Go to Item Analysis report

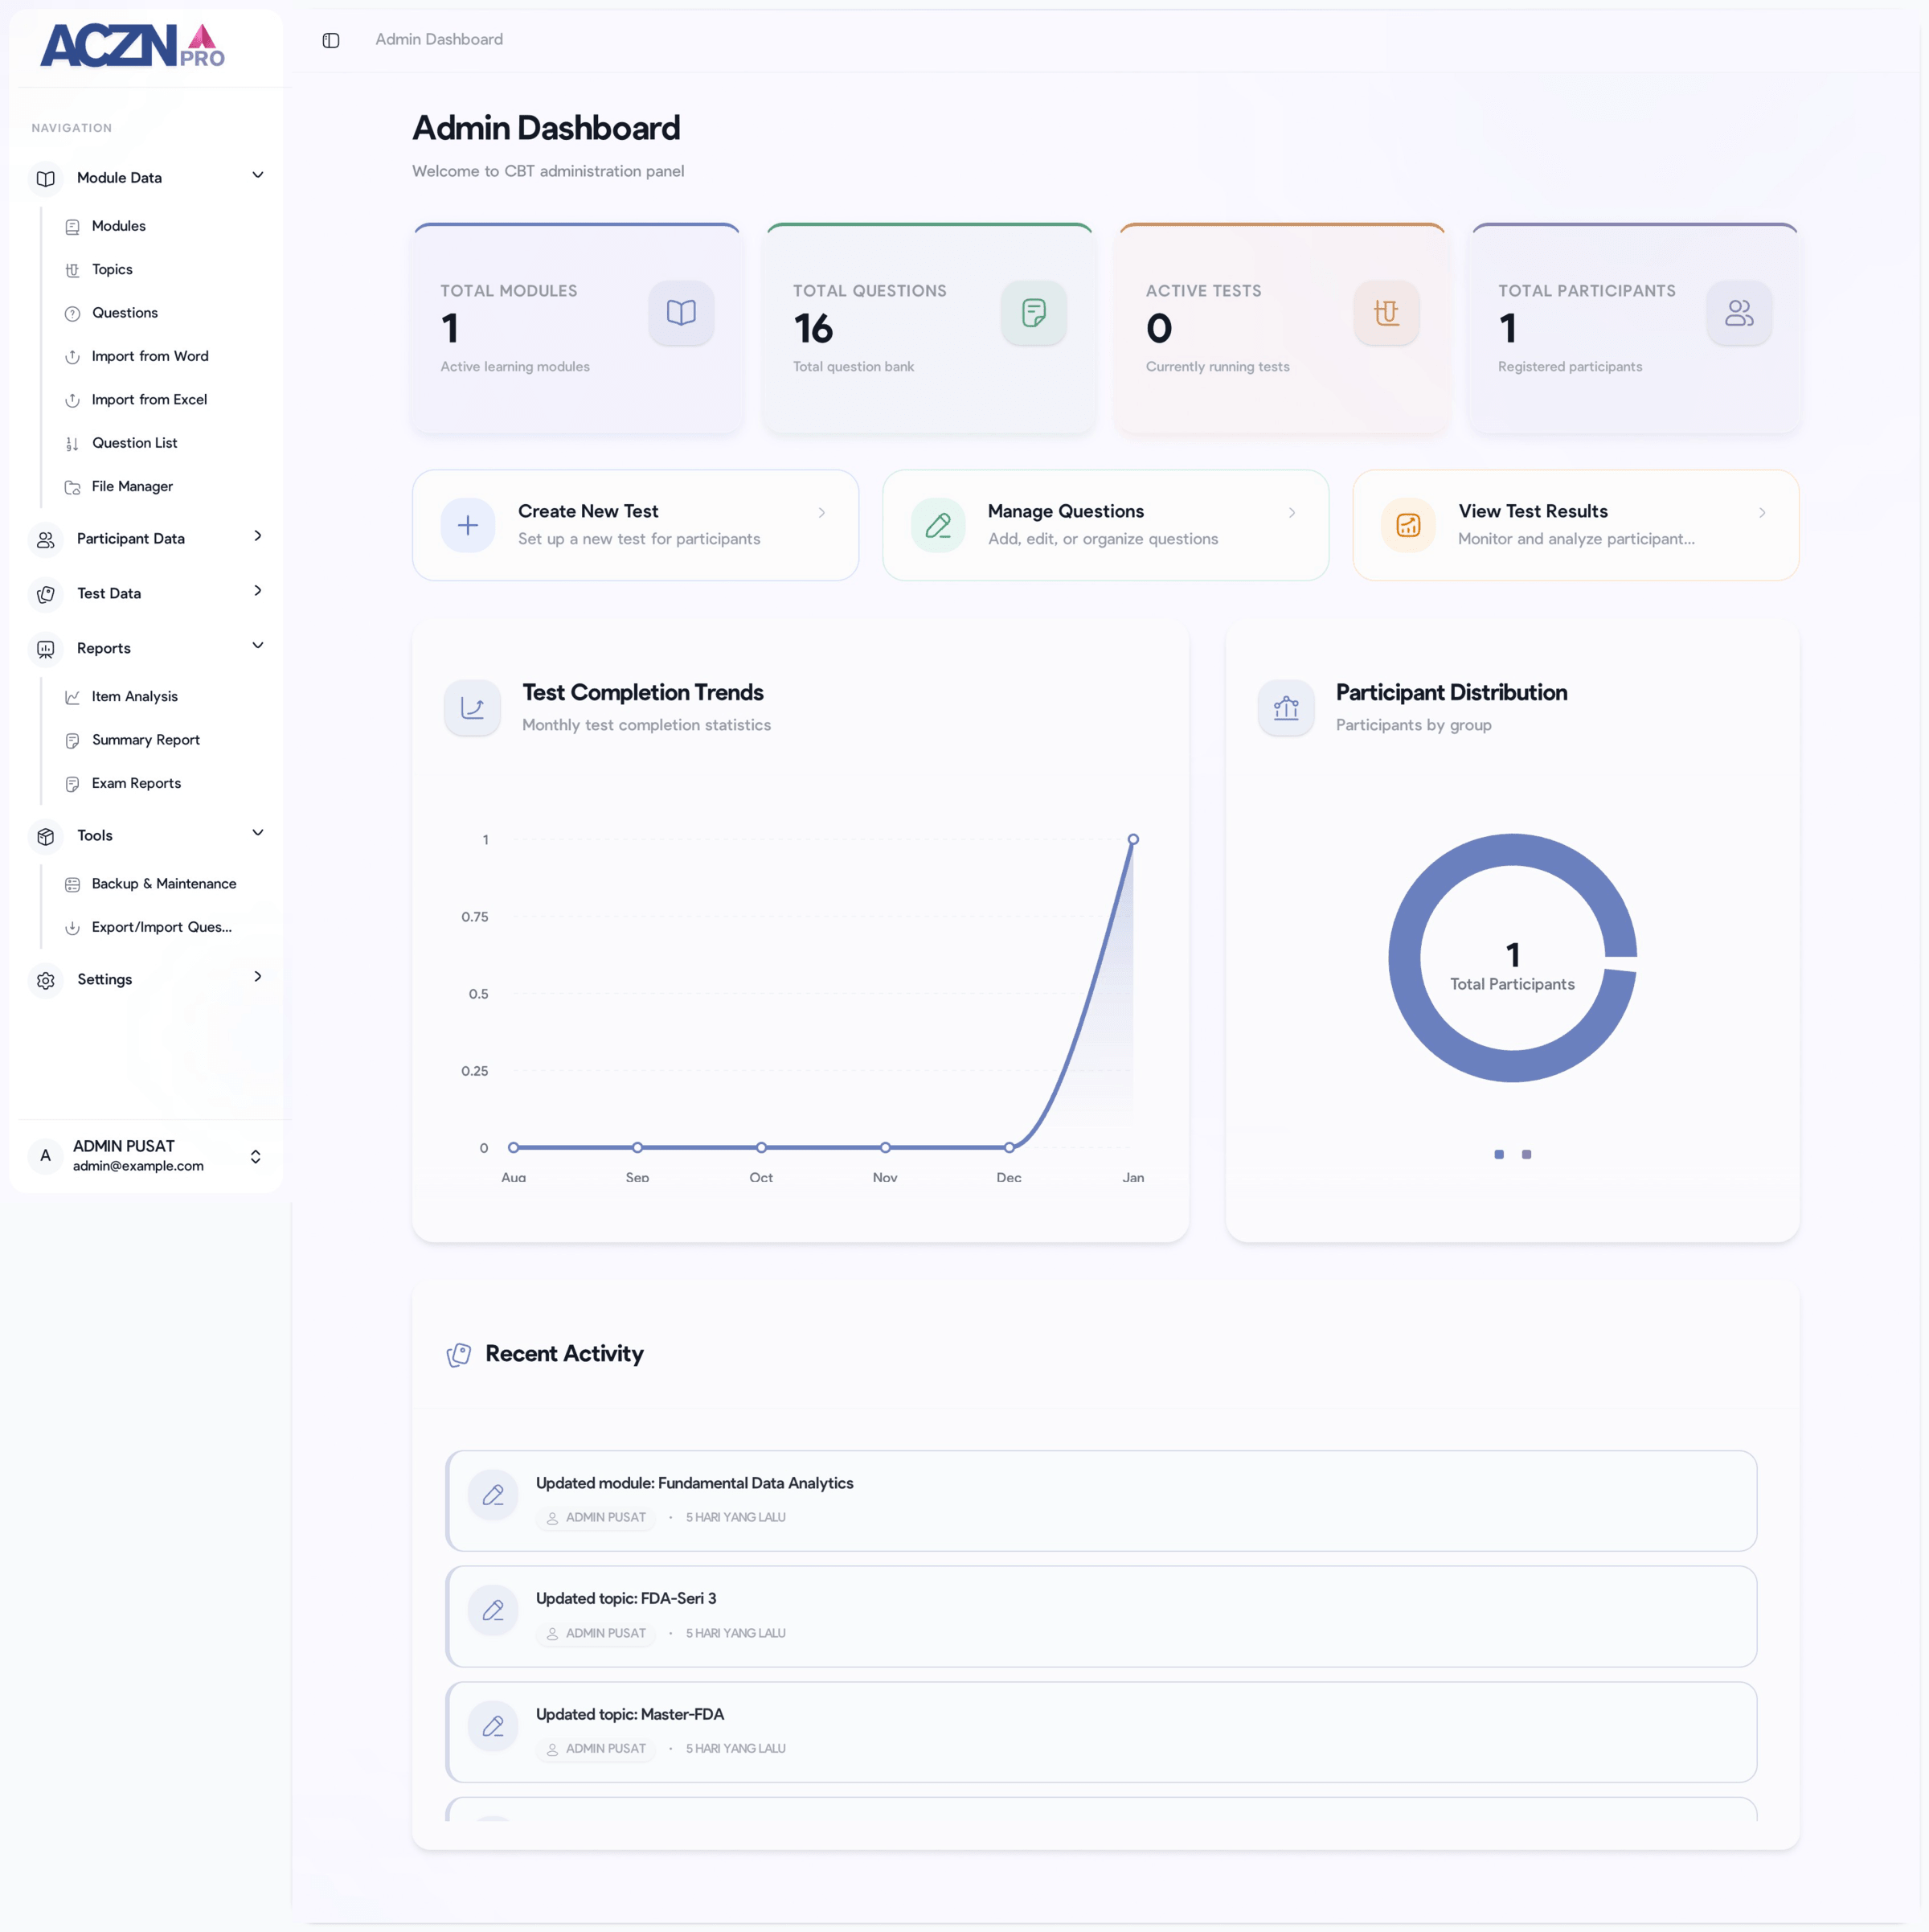click(134, 696)
